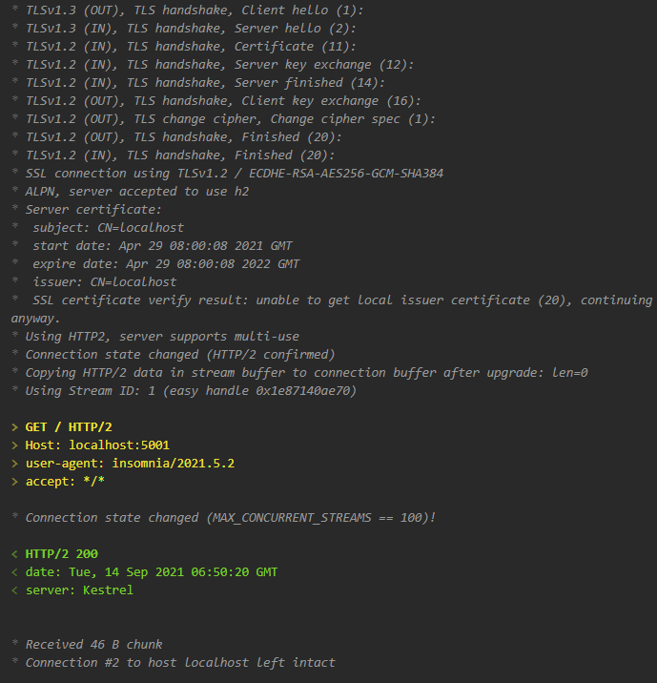657x683 pixels.
Task: Click the "SSL connection using TLSv1.2" line
Action: (x=234, y=174)
